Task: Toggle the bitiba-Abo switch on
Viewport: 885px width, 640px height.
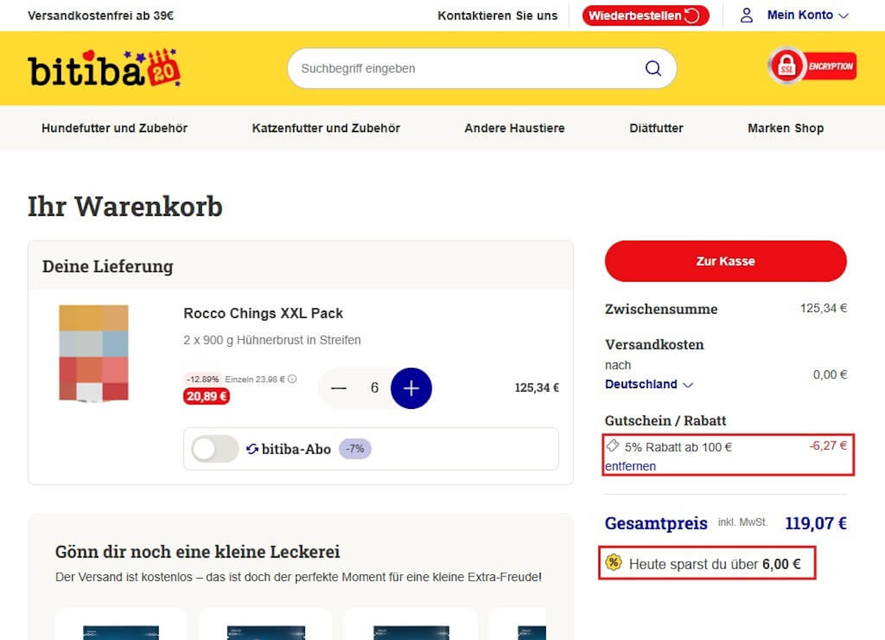Action: click(x=215, y=449)
